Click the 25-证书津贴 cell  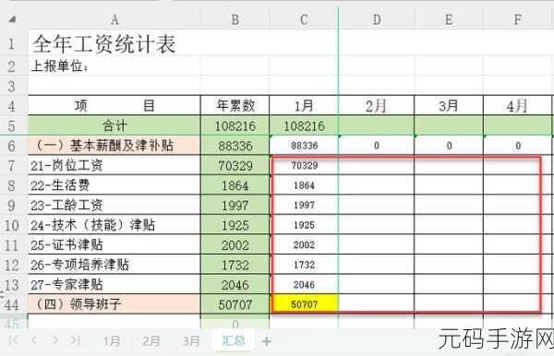(114, 244)
